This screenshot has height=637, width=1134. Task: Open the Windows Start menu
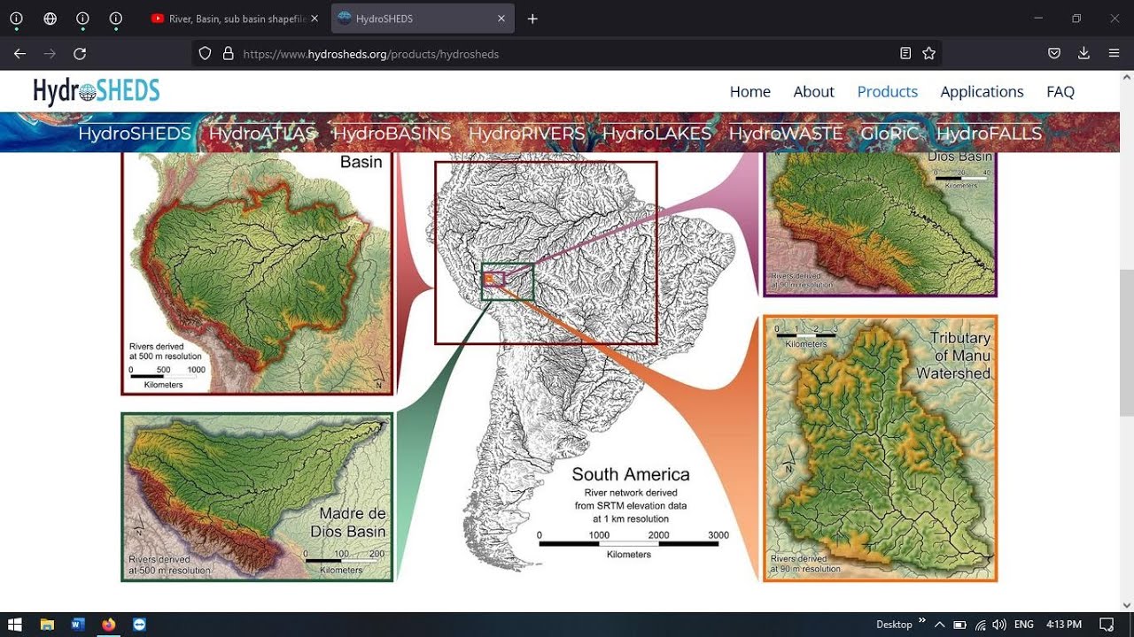pyautogui.click(x=14, y=625)
